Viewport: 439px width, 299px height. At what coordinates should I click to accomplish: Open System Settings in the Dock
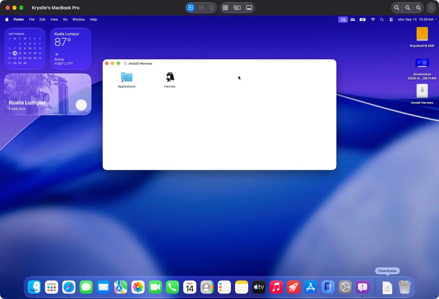point(345,287)
